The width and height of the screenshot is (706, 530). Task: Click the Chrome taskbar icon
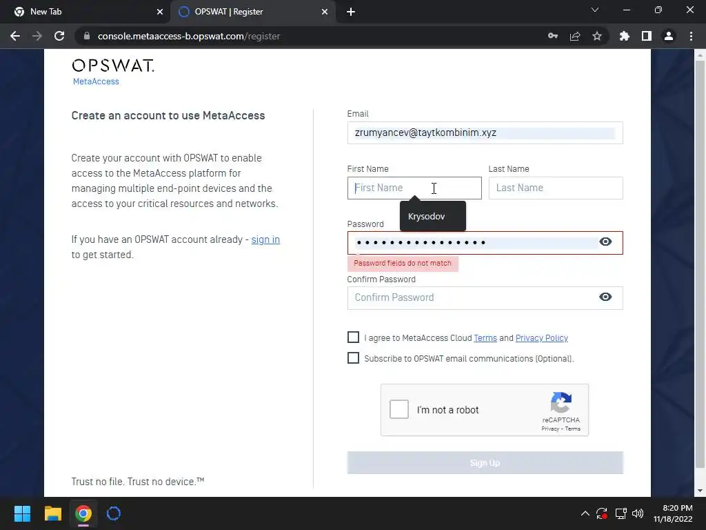pos(83,513)
